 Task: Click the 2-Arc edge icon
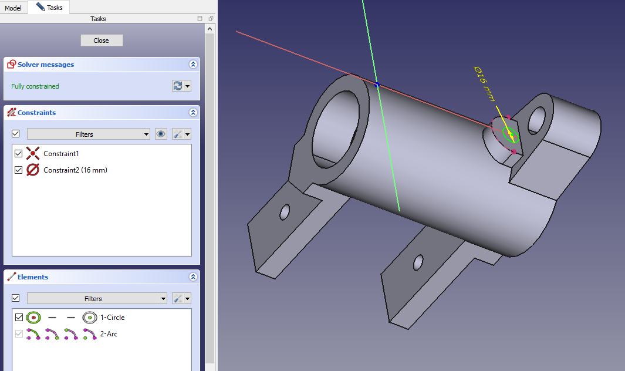(33, 334)
